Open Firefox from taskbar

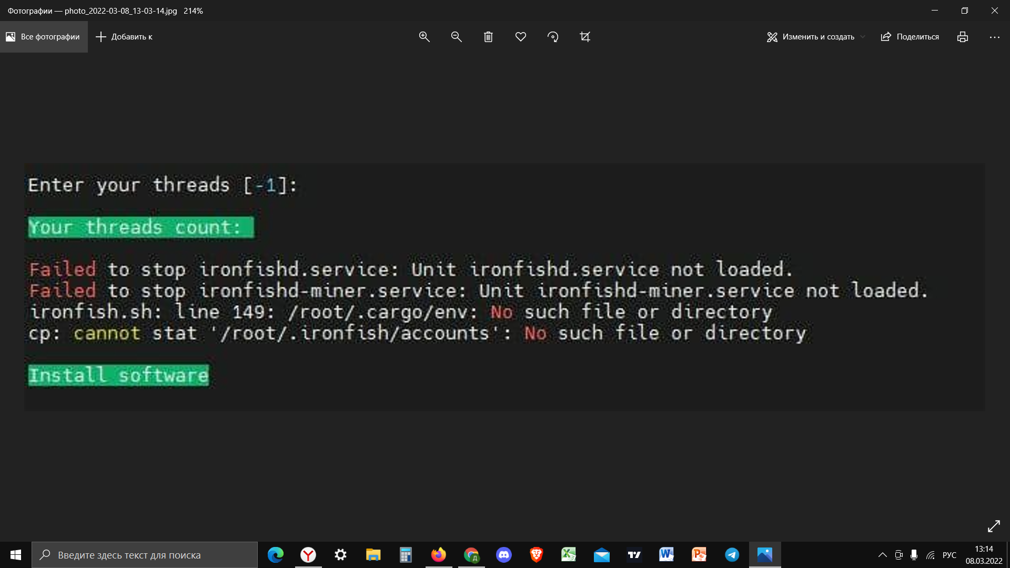438,555
